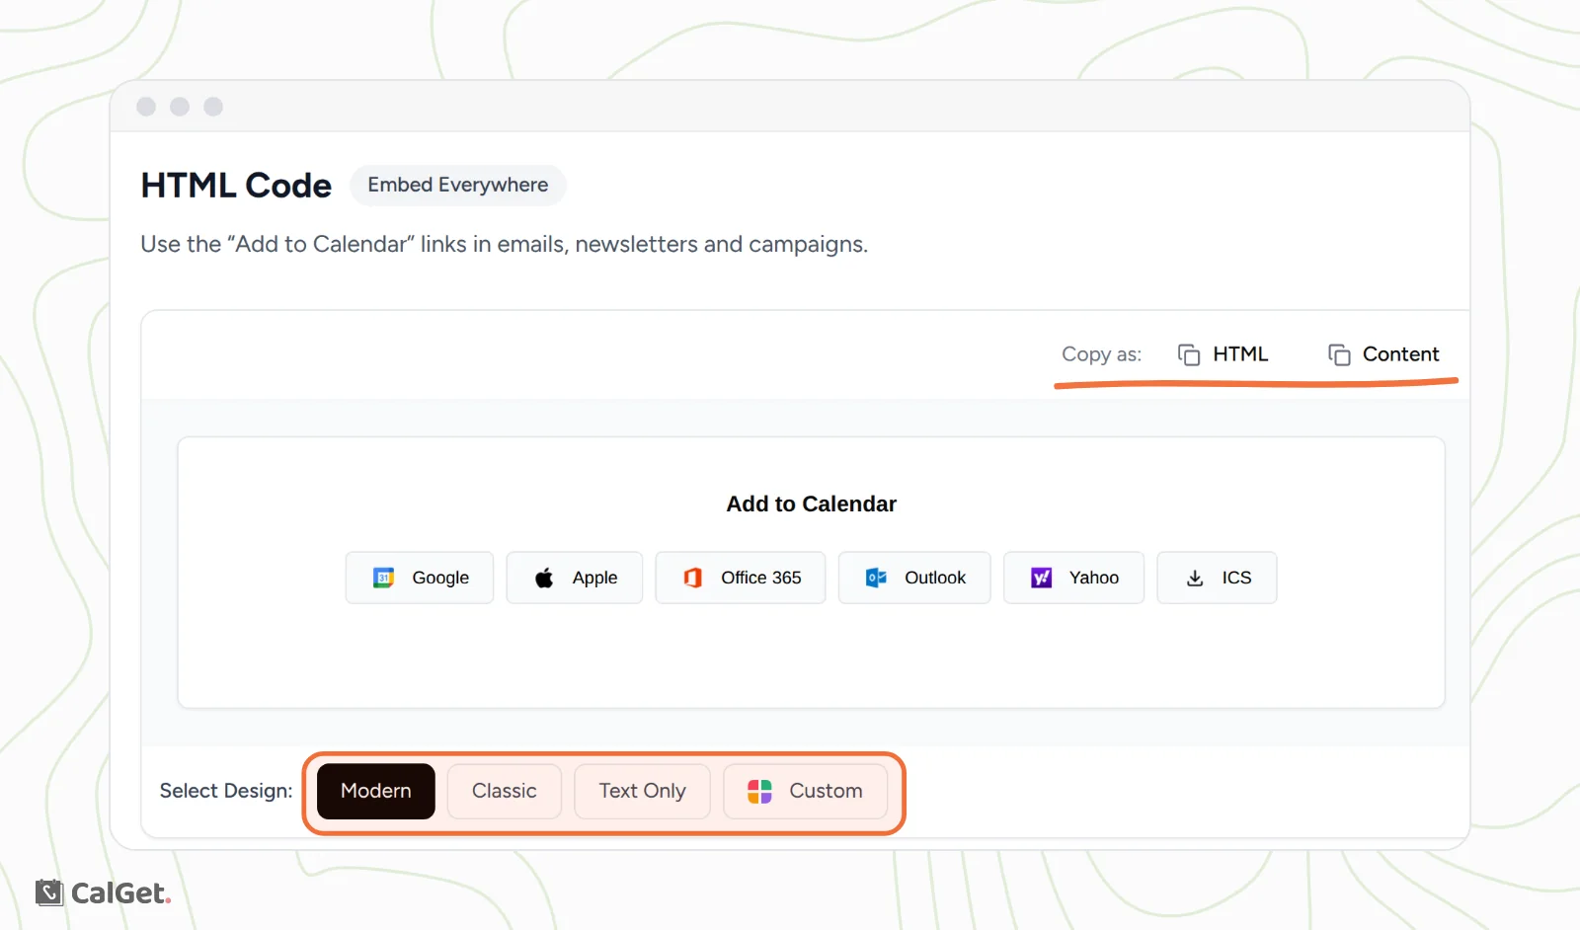Image resolution: width=1580 pixels, height=930 pixels.
Task: Click the ICS download arrow icon
Action: [1195, 579]
